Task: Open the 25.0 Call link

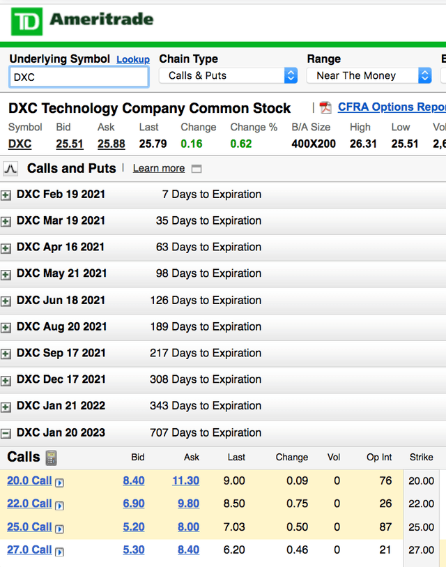Action: click(29, 527)
